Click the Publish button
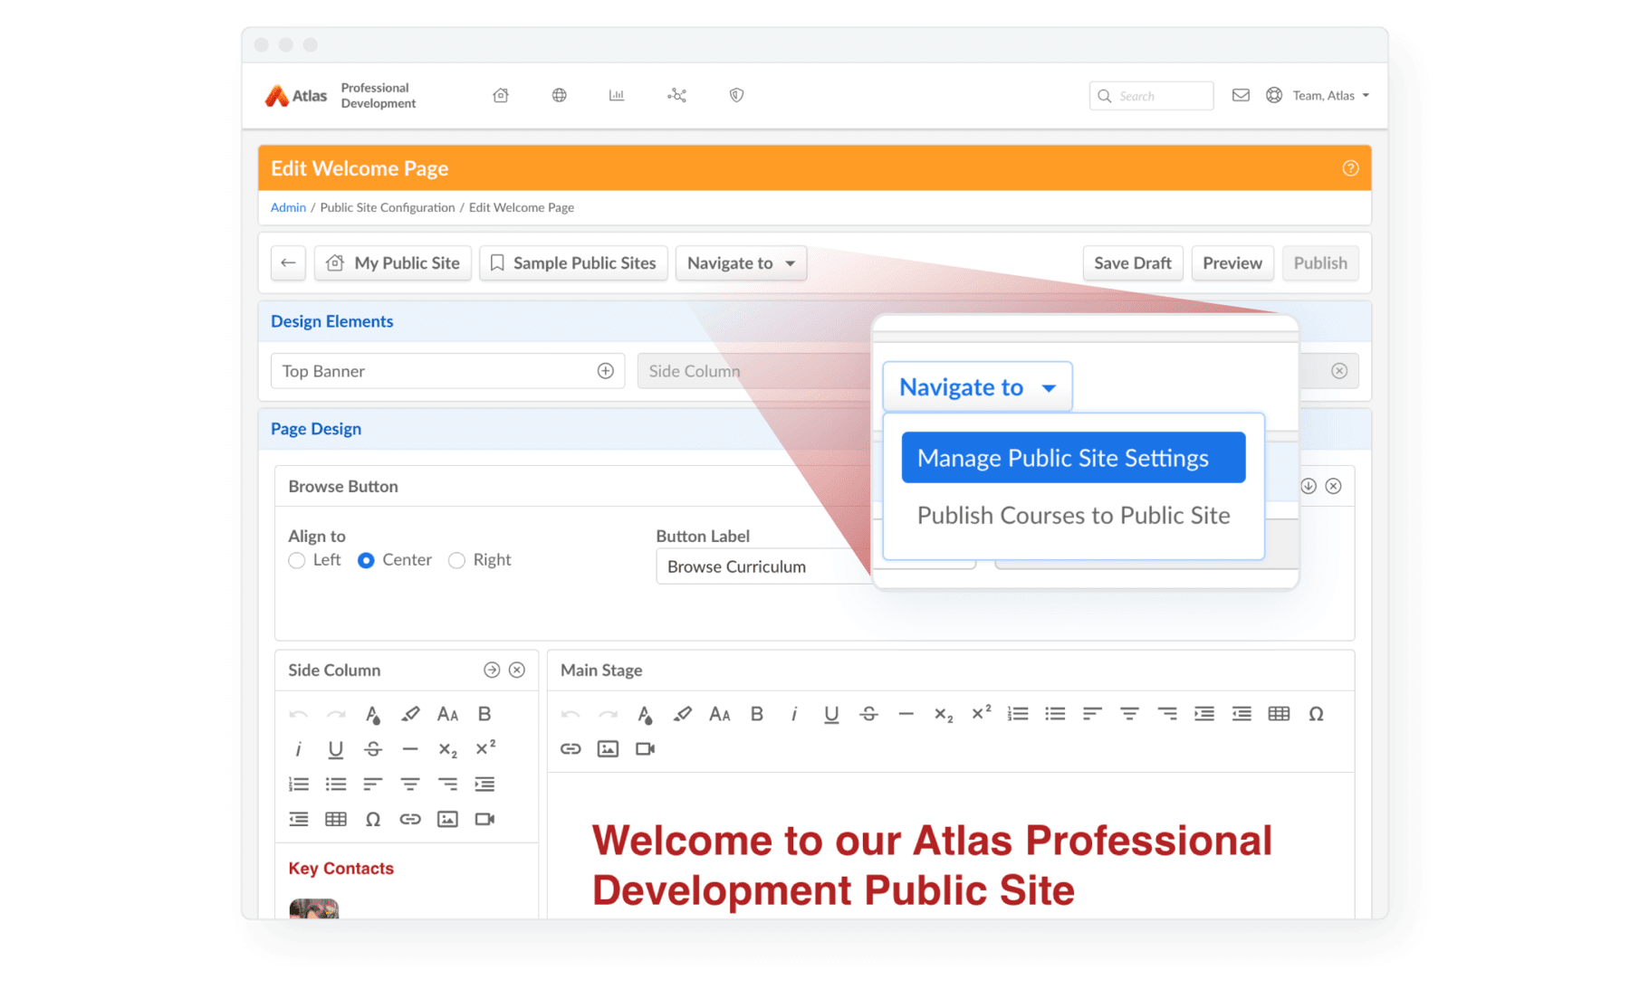Screen dimensions: 1630x989 pos(1320,263)
